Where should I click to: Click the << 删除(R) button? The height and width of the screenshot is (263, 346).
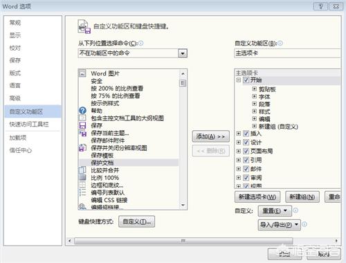pos(211,151)
